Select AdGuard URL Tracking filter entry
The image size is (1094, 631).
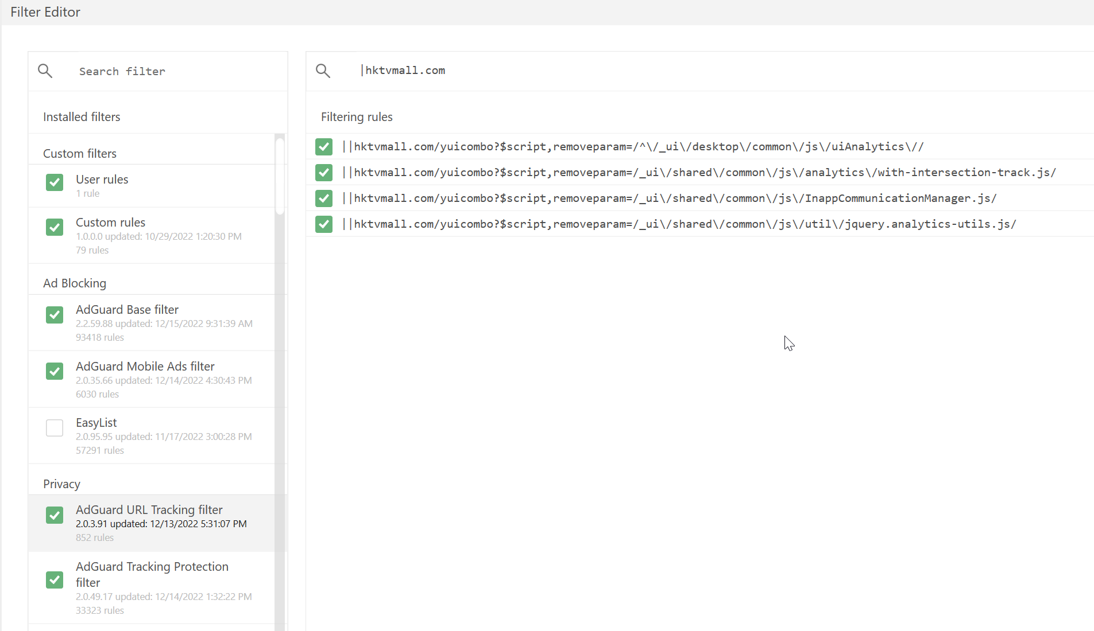click(152, 523)
